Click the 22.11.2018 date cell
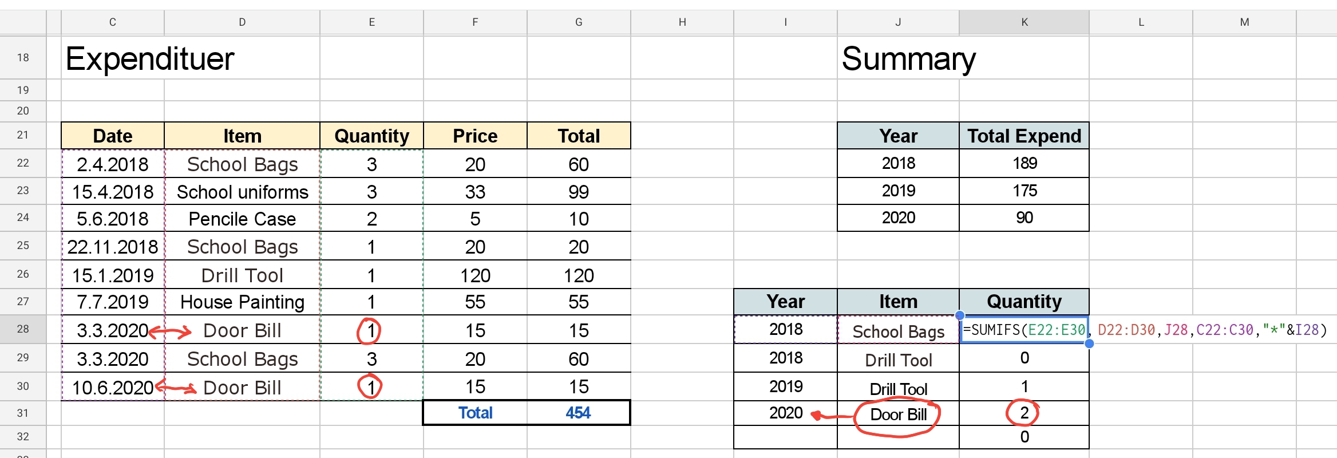This screenshot has height=458, width=1337. [x=113, y=247]
